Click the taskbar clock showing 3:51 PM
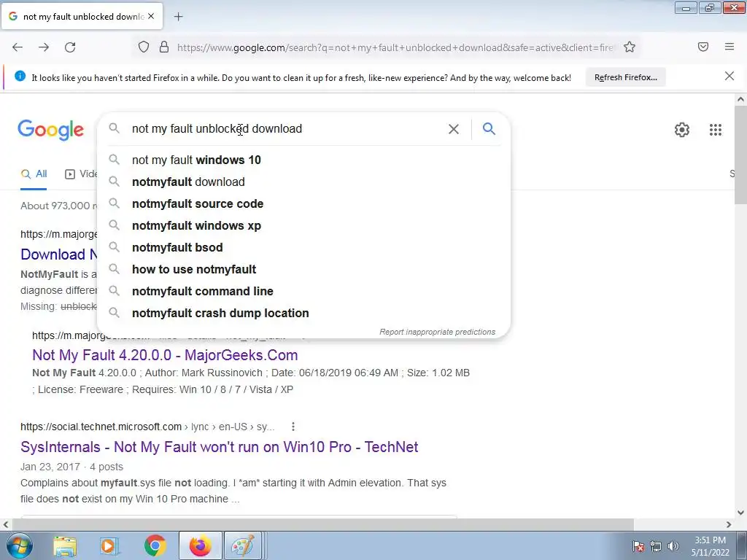The width and height of the screenshot is (747, 560). click(711, 546)
